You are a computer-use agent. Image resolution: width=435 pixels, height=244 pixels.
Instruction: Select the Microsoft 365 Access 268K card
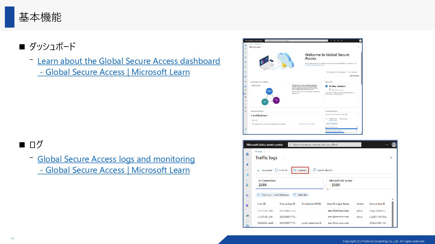tap(360, 183)
